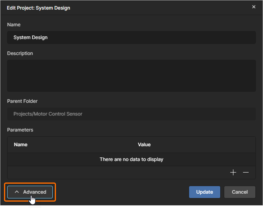Focus the Name field containing System Design

(131, 37)
